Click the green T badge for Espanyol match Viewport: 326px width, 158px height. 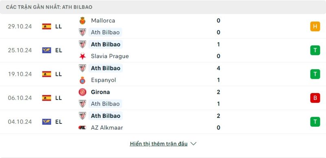[315, 74]
